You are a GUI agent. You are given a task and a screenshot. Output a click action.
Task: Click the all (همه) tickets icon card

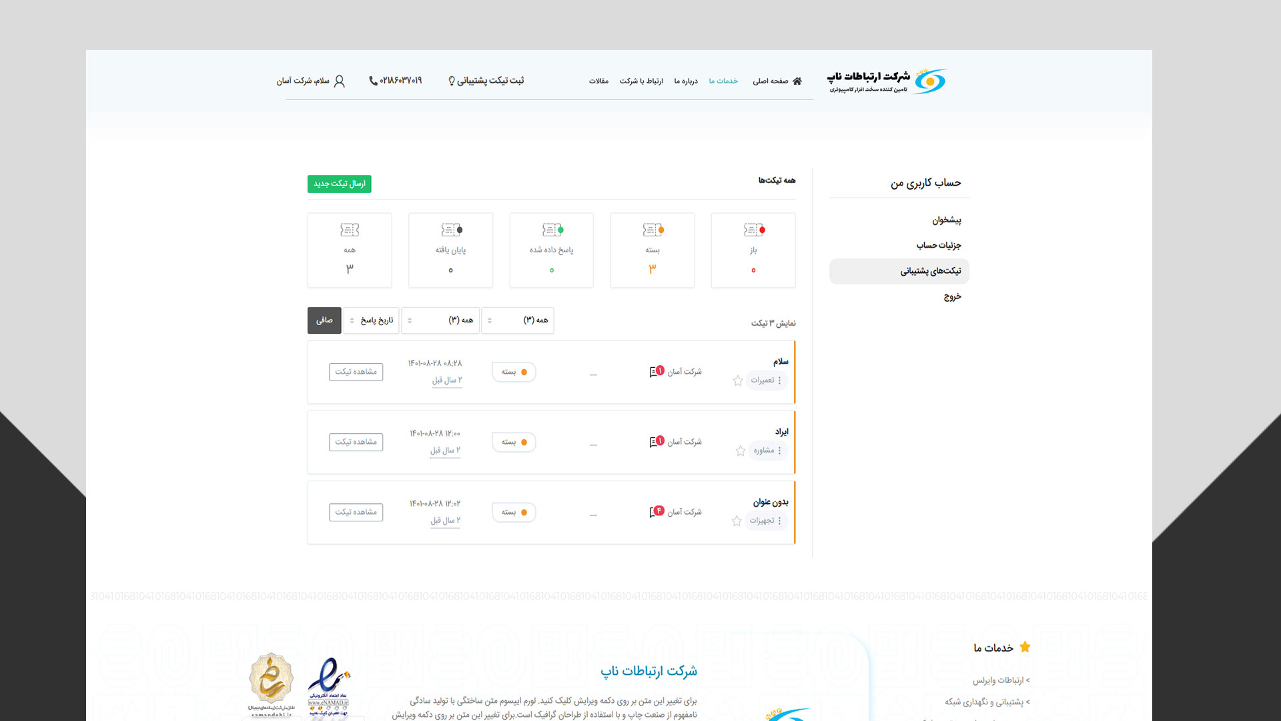tap(350, 230)
